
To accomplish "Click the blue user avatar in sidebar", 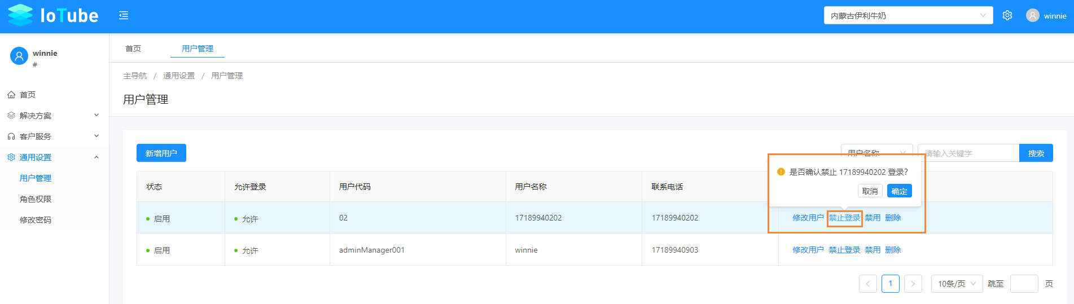I will pos(19,56).
